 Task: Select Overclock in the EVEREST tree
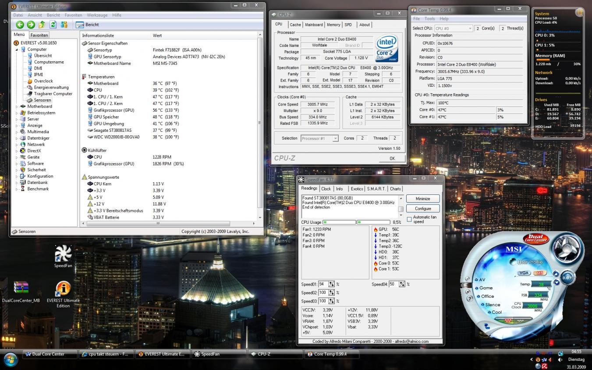(43, 81)
